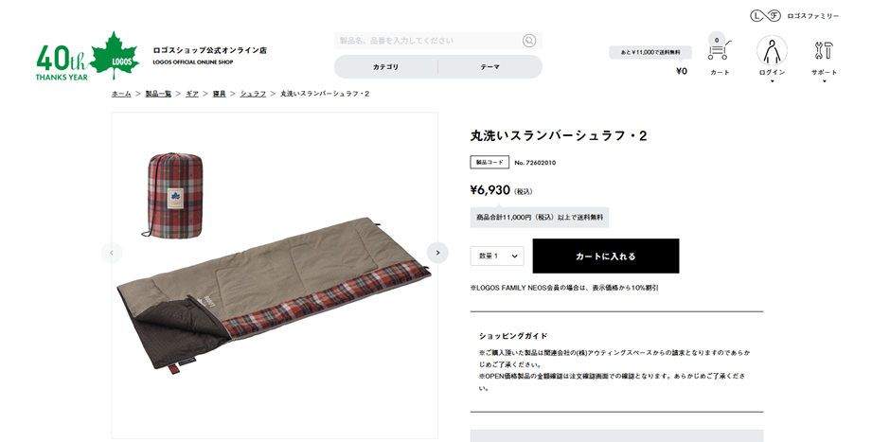Screen dimensions: 890x442
Task: Open the カテゴリ menu
Action: tap(386, 67)
